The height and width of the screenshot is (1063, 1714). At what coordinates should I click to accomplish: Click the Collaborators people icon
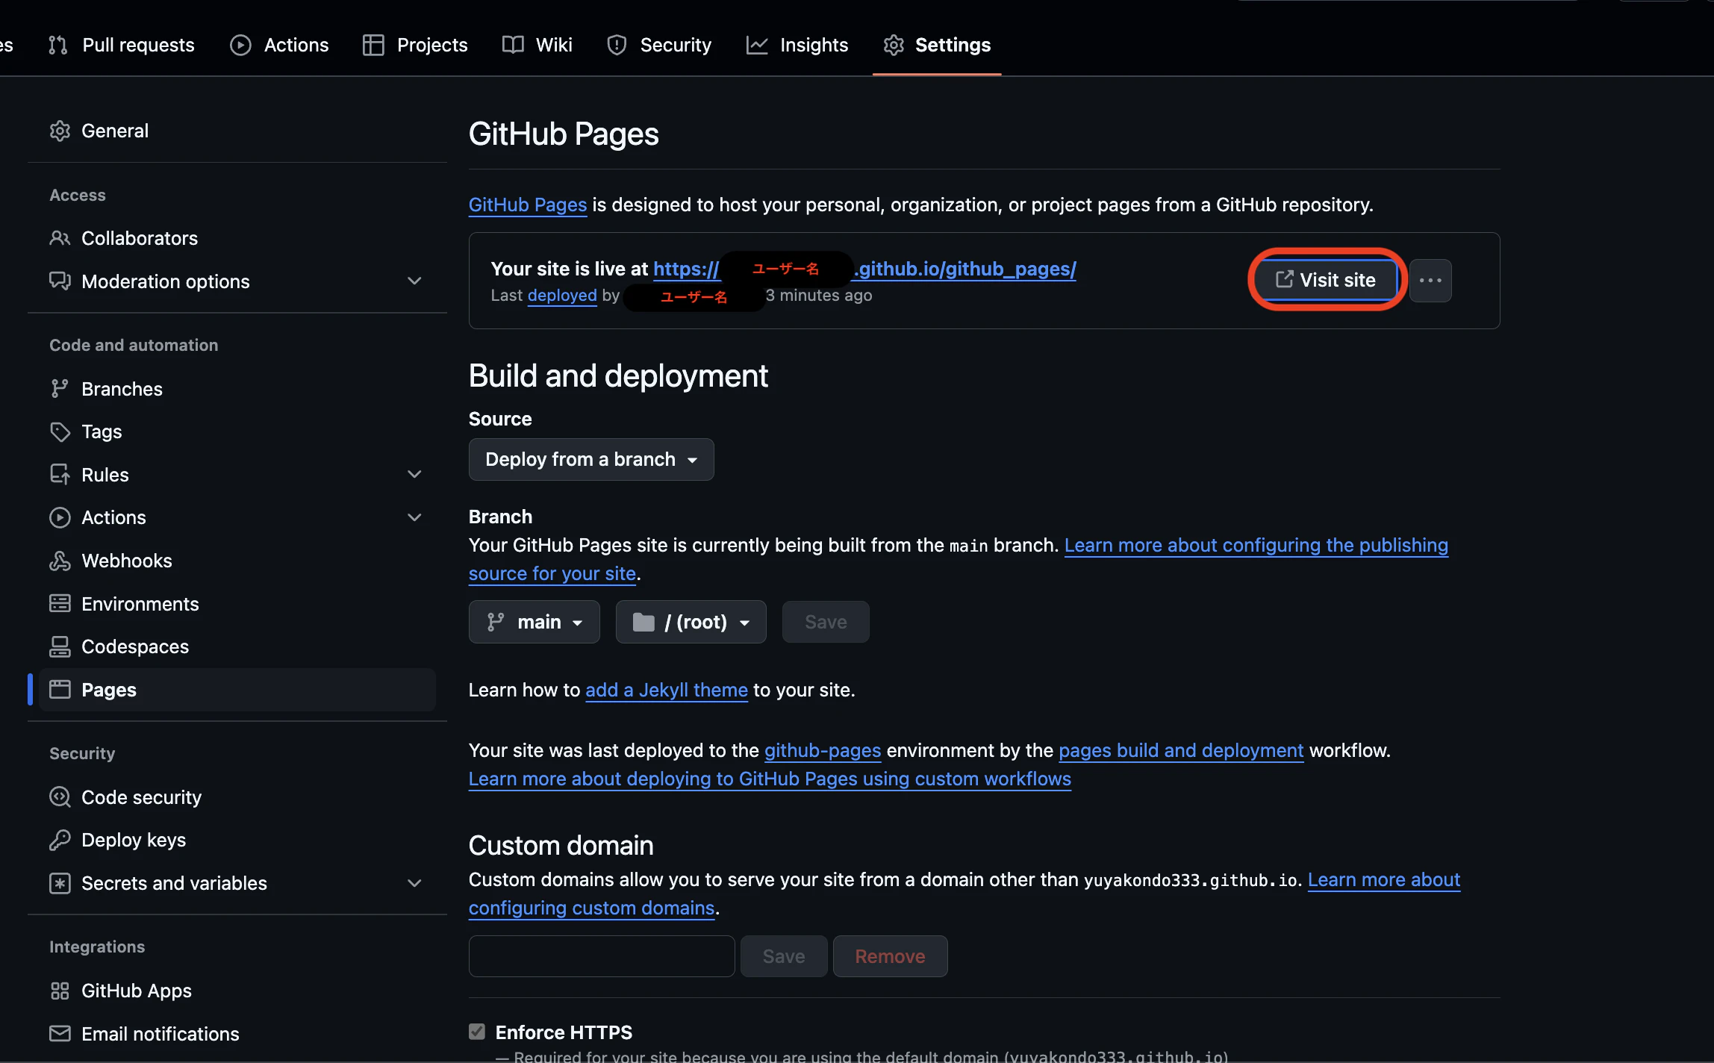click(x=60, y=238)
